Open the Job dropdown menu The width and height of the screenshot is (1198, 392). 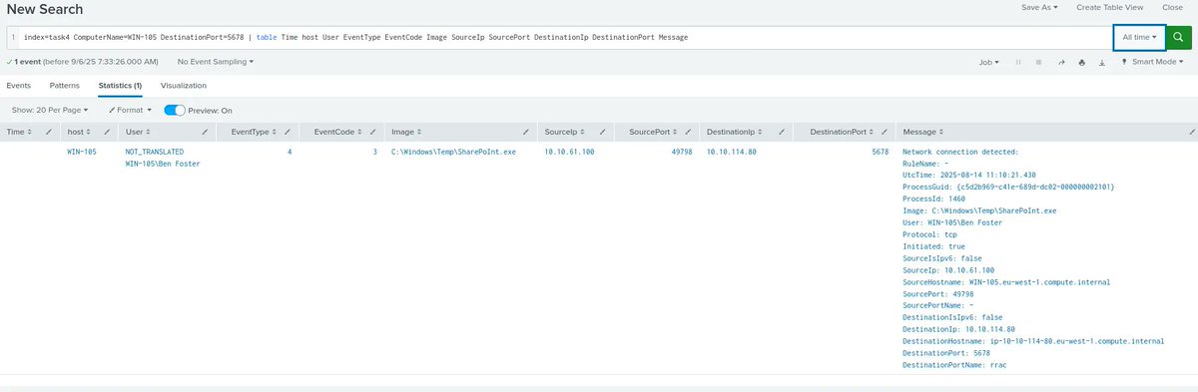click(989, 62)
